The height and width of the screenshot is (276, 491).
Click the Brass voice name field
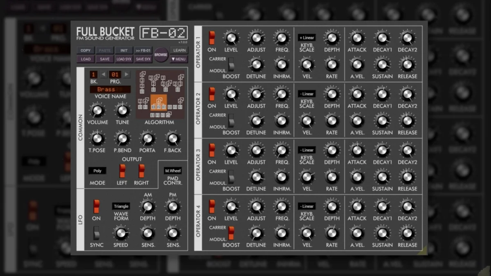110,90
